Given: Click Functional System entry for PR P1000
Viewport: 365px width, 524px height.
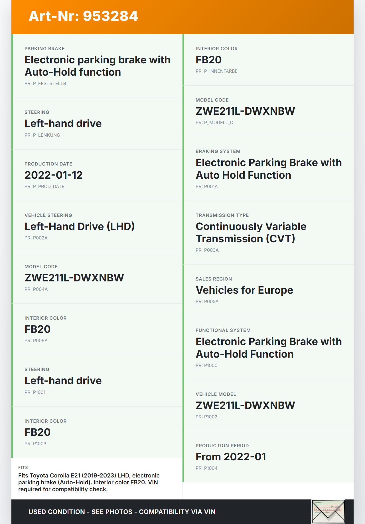Looking at the screenshot, I should tap(268, 348).
